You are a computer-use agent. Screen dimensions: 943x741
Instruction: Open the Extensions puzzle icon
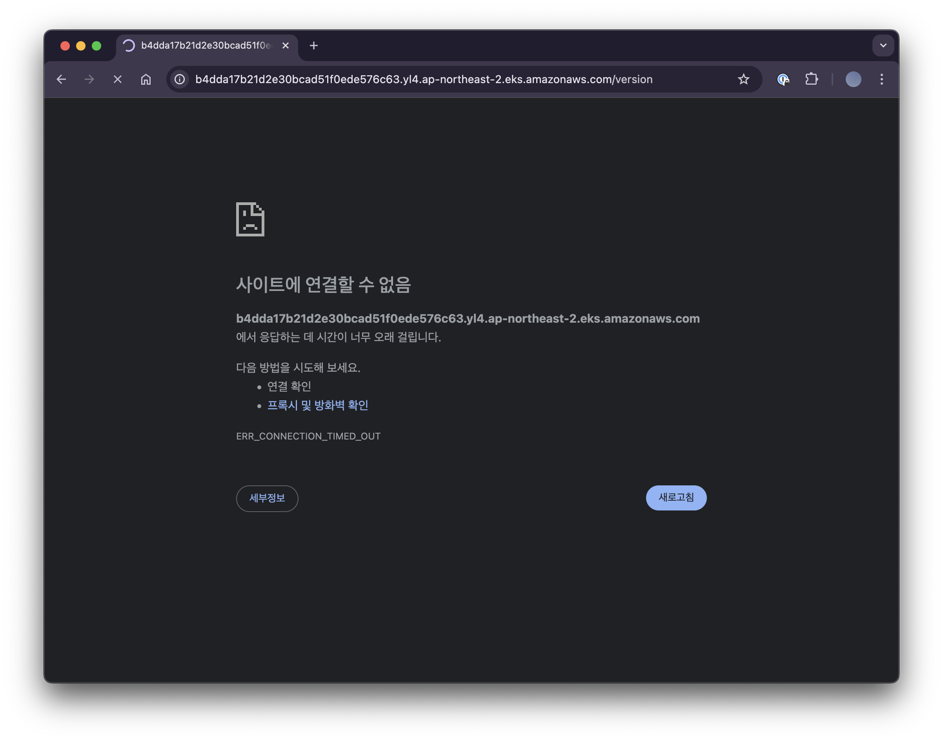811,79
